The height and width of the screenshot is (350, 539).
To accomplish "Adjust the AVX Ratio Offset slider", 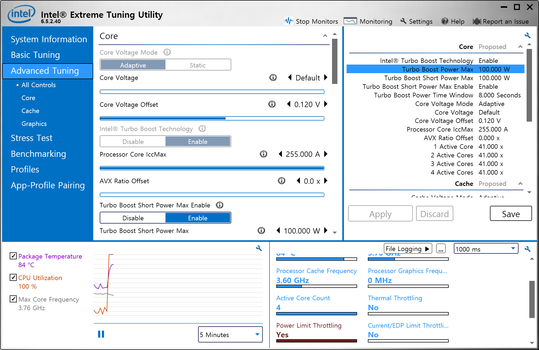I will coord(212,195).
